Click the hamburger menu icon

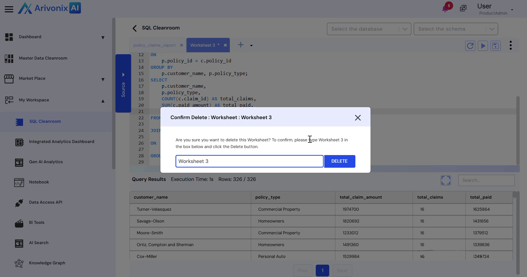click(x=9, y=9)
